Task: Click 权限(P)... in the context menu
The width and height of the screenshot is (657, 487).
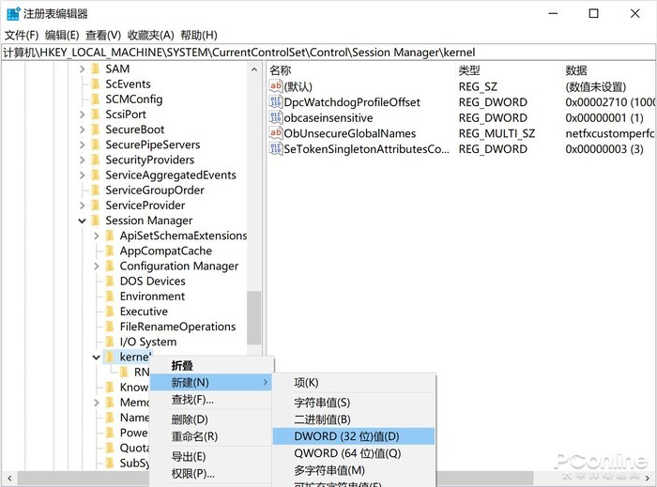Action: click(x=211, y=474)
